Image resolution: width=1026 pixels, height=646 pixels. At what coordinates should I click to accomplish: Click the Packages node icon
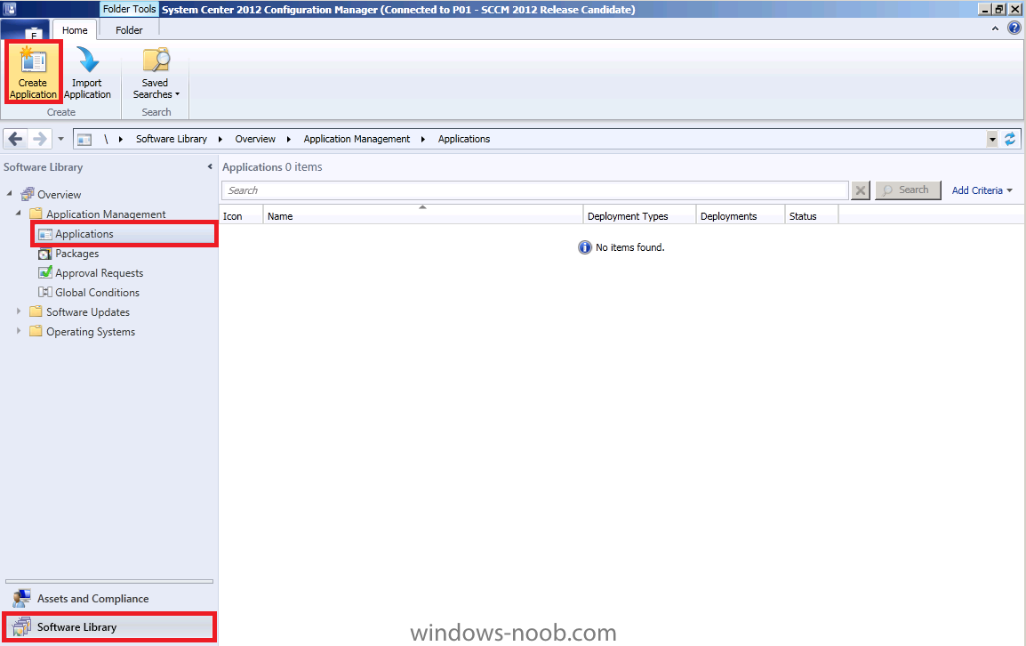coord(44,254)
